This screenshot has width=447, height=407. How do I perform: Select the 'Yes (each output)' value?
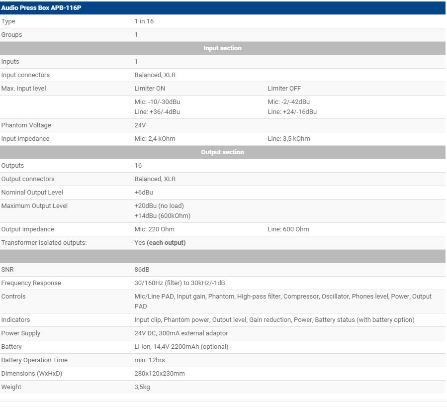point(160,243)
